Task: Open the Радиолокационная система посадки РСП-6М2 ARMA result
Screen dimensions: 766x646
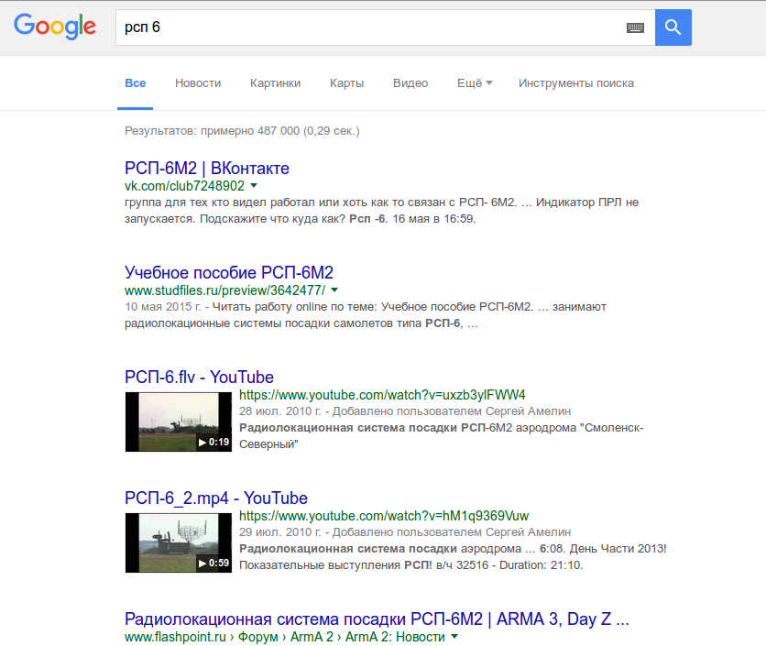Action: 377,619
